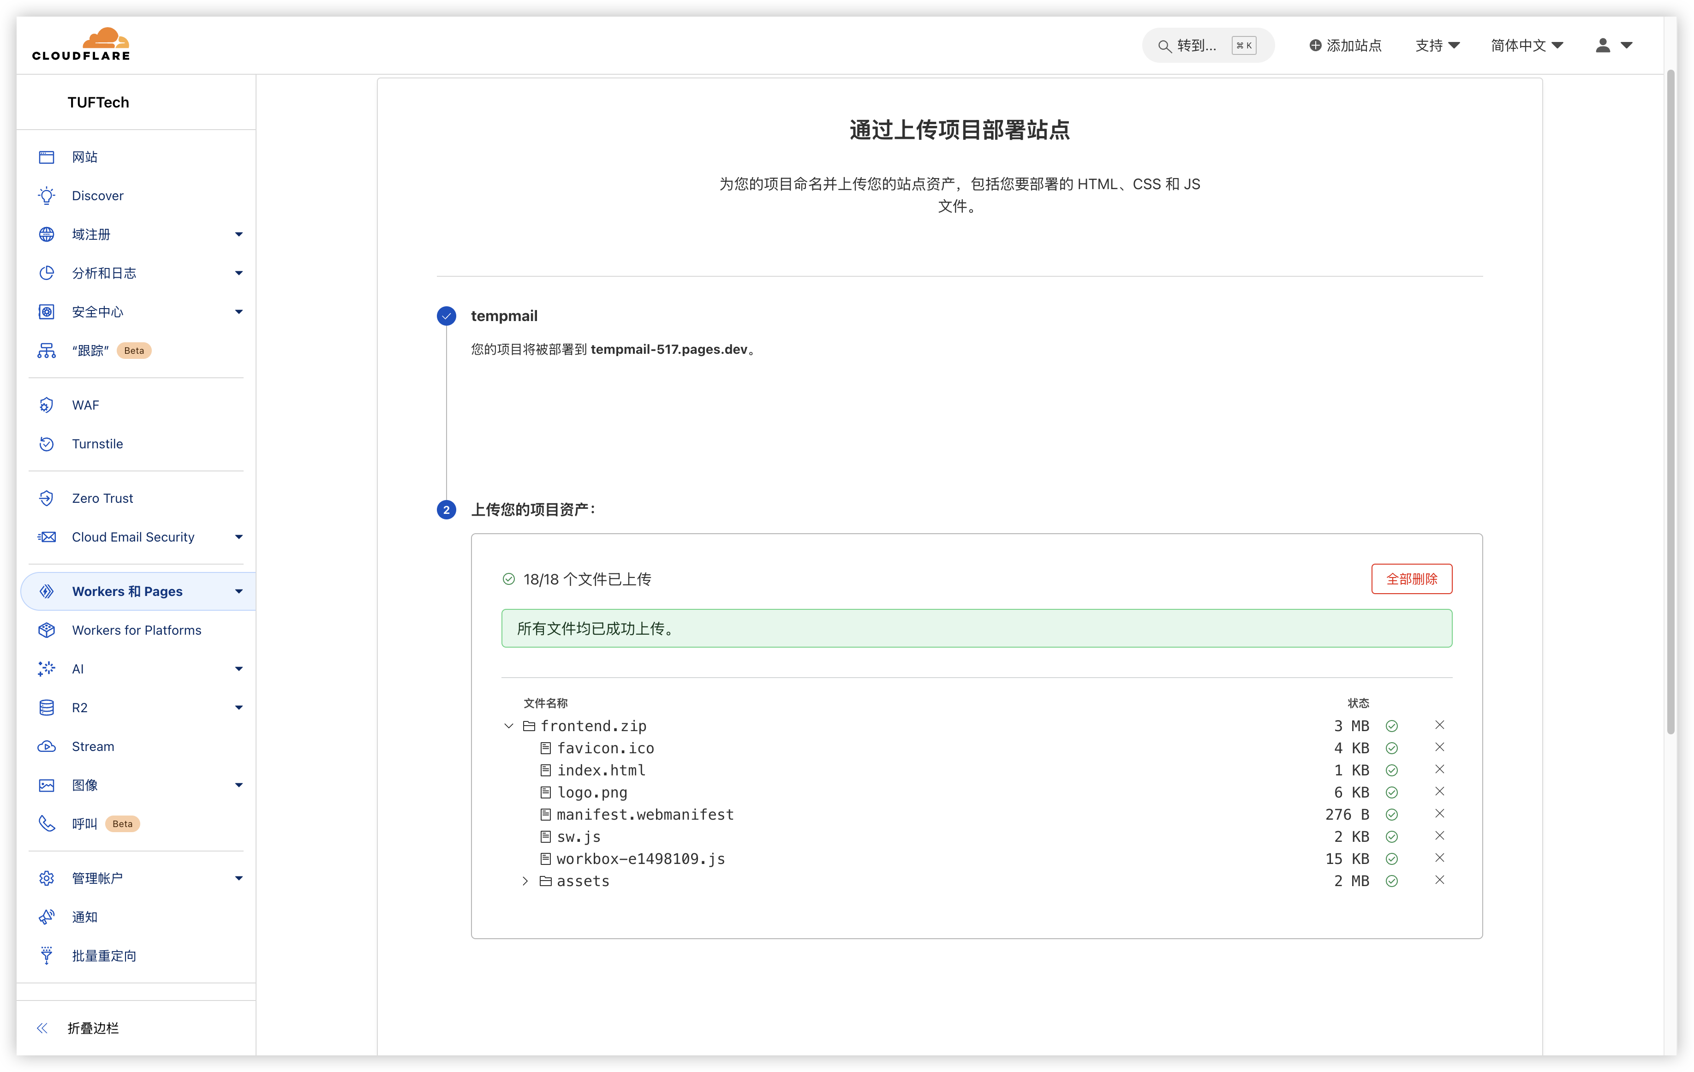Click the 全部删除 button
The image size is (1694, 1072).
[x=1411, y=579]
